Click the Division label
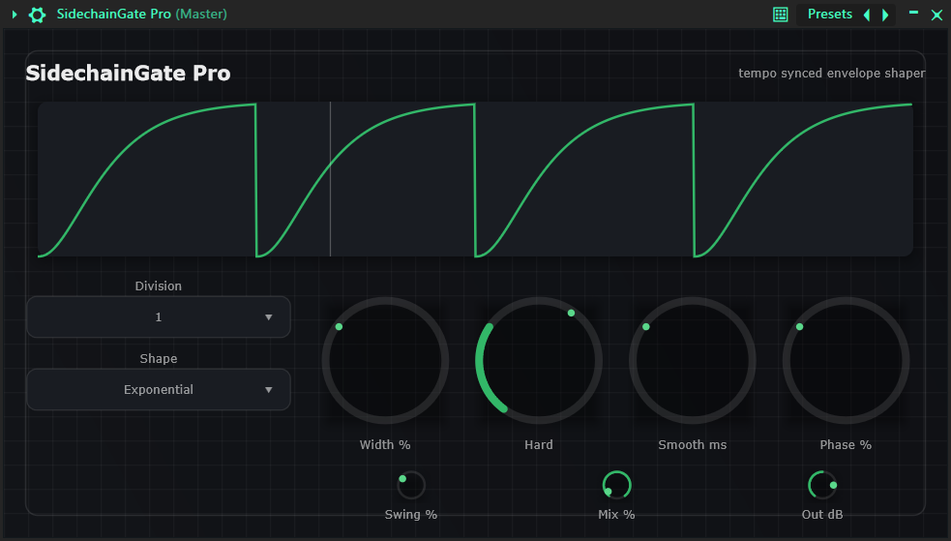951x541 pixels. click(x=159, y=286)
